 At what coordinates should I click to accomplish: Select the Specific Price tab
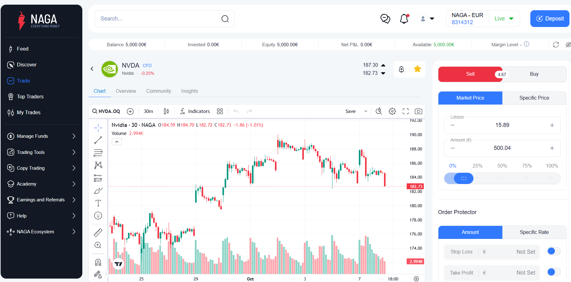pos(534,98)
